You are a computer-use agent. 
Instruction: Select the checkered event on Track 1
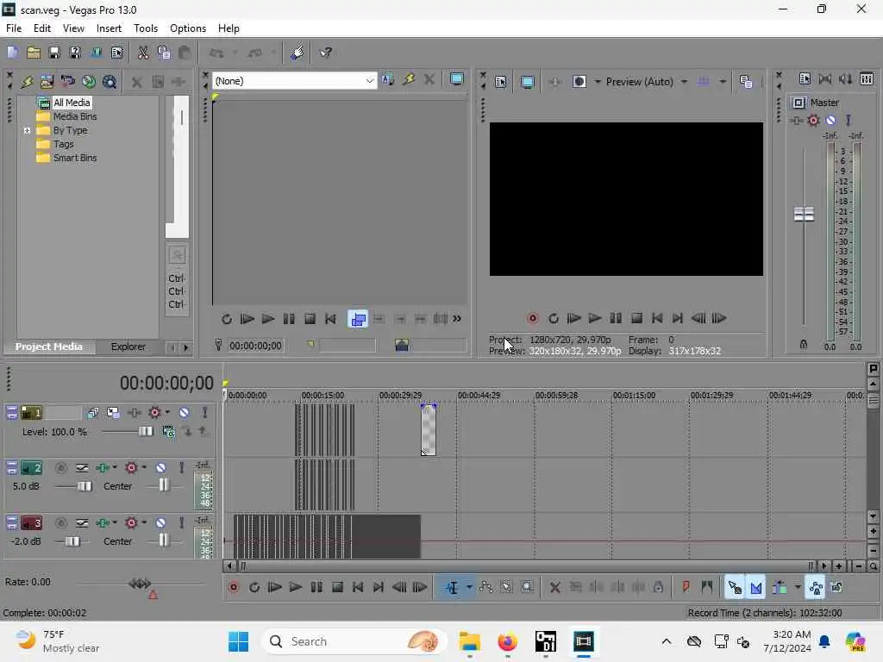(x=429, y=430)
